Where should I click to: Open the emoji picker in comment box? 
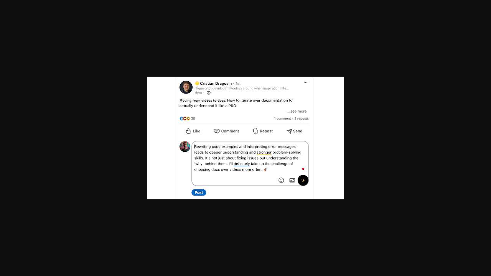[281, 180]
